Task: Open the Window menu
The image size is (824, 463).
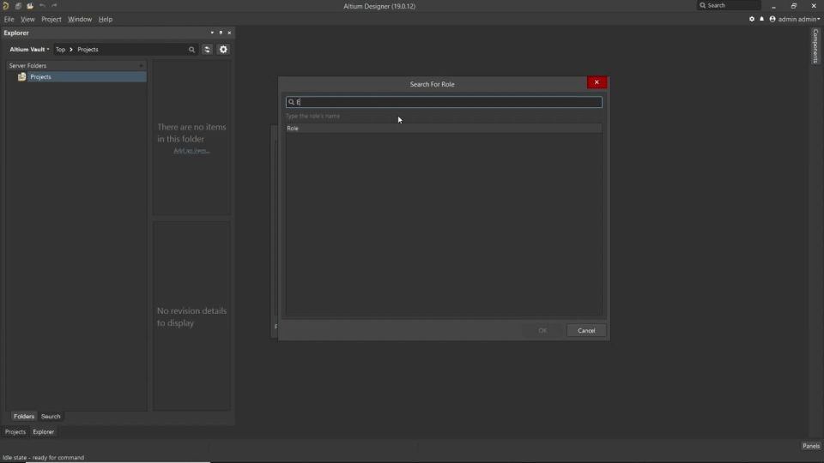Action: tap(80, 20)
